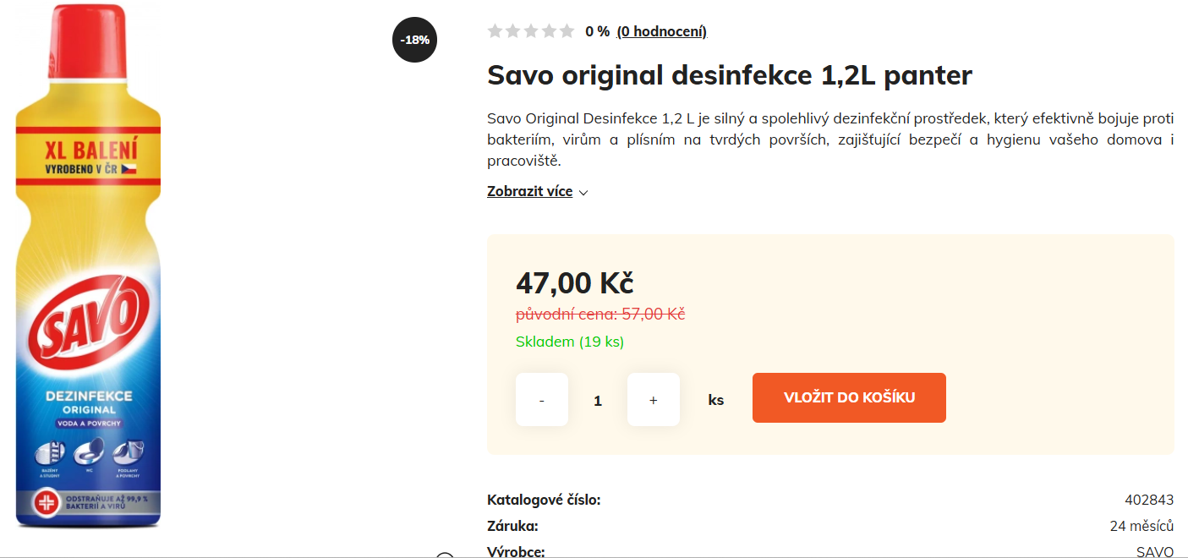Click the Skladem (19 ks) stock status
This screenshot has height=558, width=1188.
[569, 342]
